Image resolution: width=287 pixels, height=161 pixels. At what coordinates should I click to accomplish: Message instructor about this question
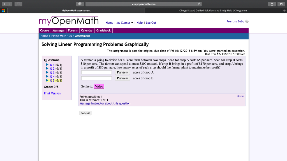(105, 103)
